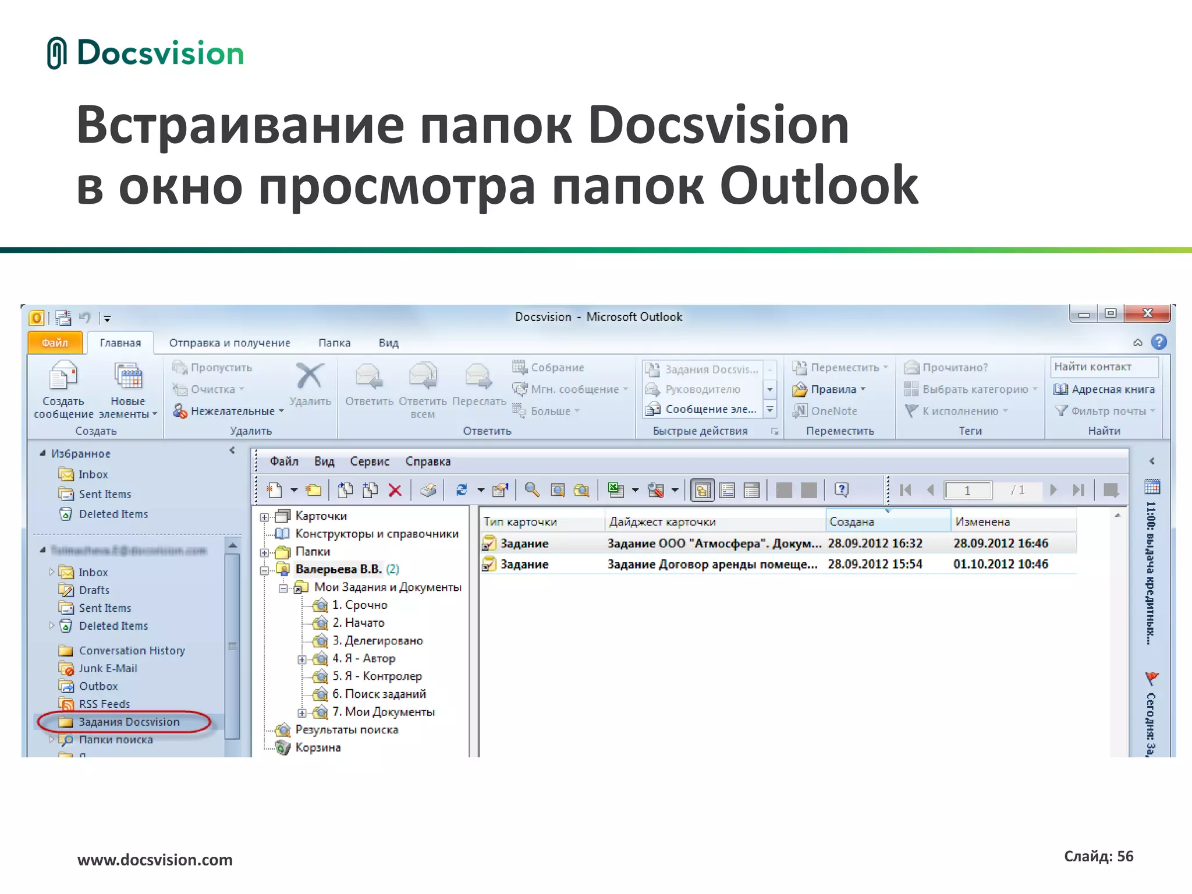Expand the quick actions gallery arrow

tap(769, 410)
